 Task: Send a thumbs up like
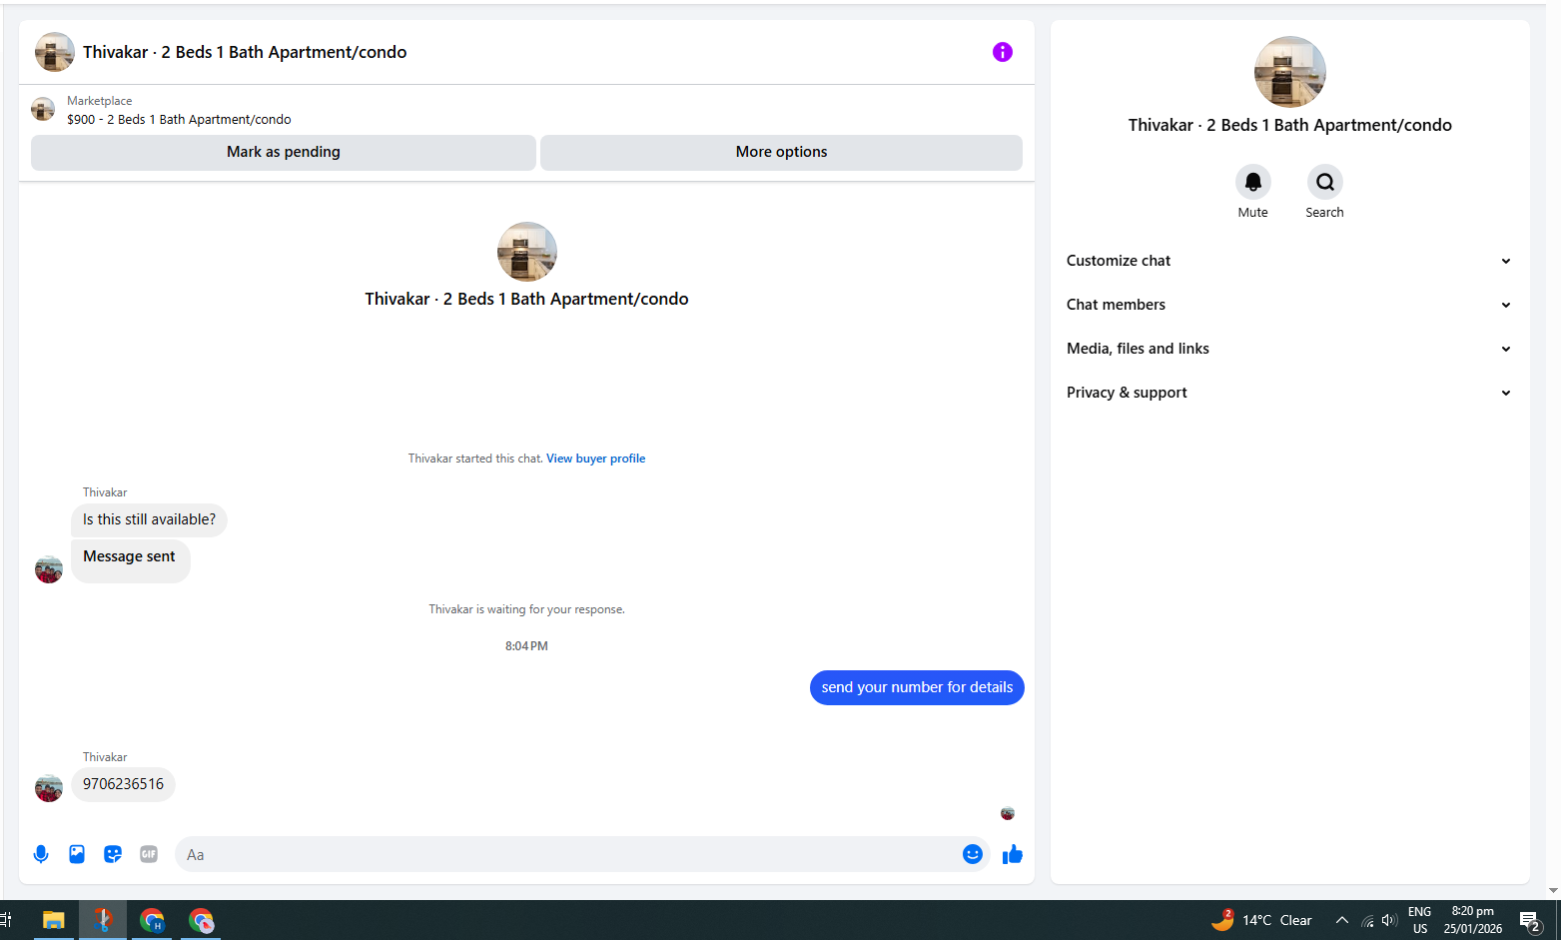[x=1013, y=854]
